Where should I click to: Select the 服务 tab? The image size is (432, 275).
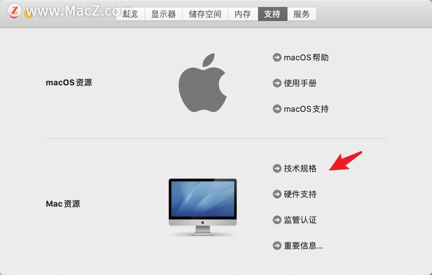[x=302, y=14]
